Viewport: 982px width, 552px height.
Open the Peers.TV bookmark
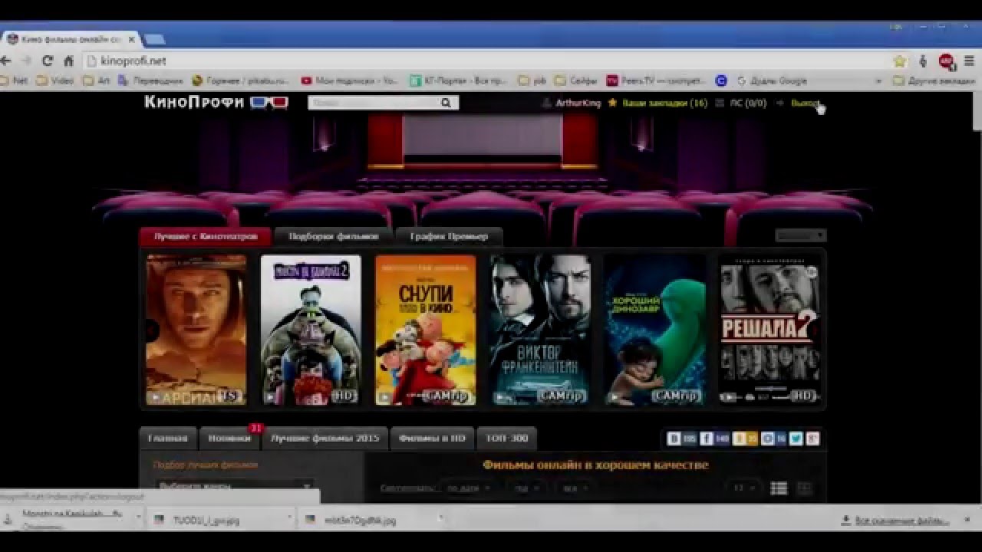click(x=656, y=80)
